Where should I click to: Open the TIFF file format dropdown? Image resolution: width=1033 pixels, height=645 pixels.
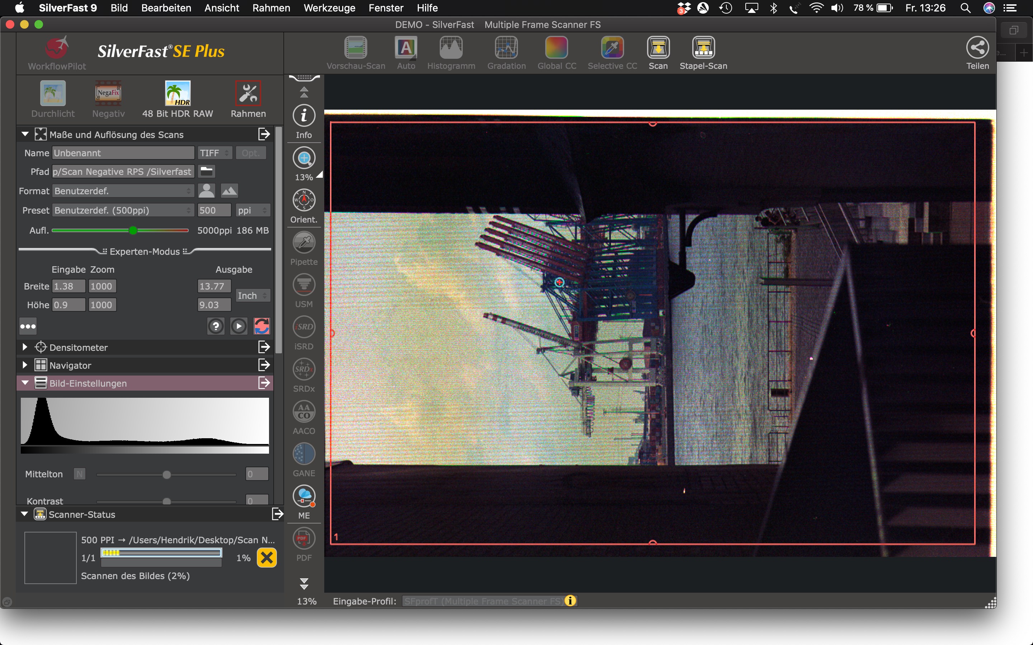click(215, 153)
